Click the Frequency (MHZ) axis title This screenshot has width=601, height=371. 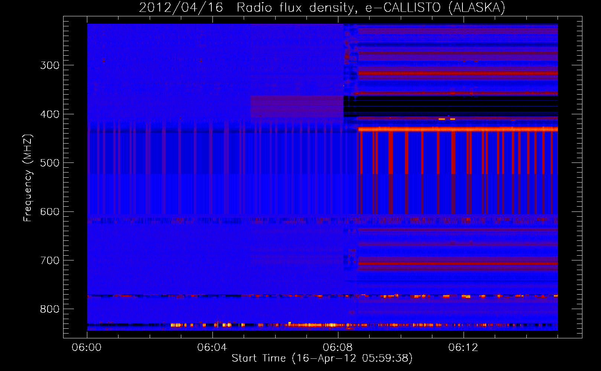pos(28,178)
